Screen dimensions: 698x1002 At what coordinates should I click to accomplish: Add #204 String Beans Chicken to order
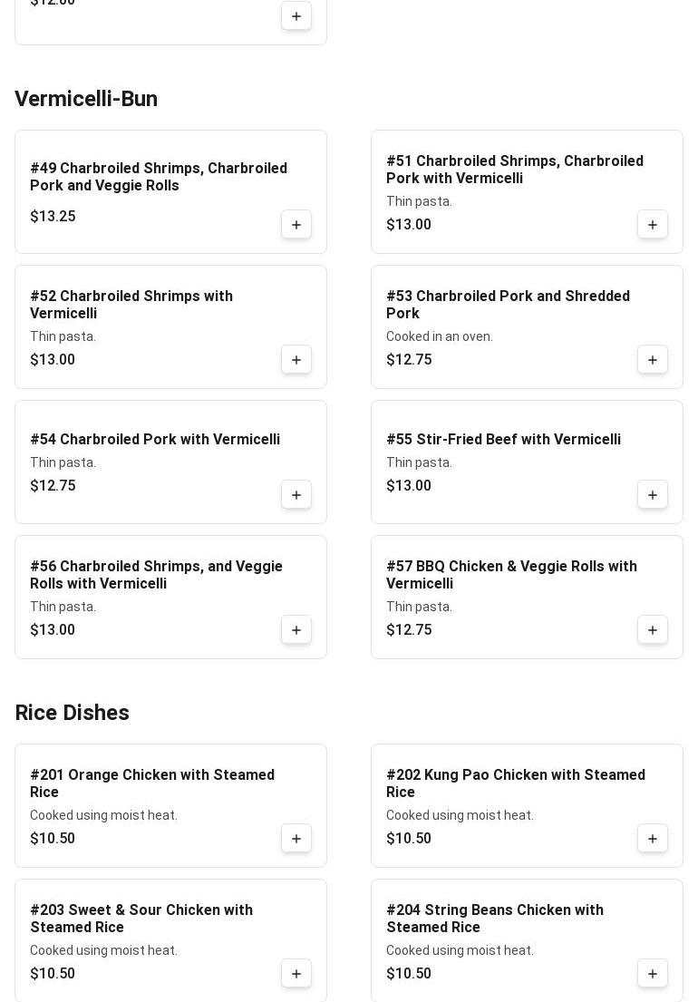pos(653,974)
